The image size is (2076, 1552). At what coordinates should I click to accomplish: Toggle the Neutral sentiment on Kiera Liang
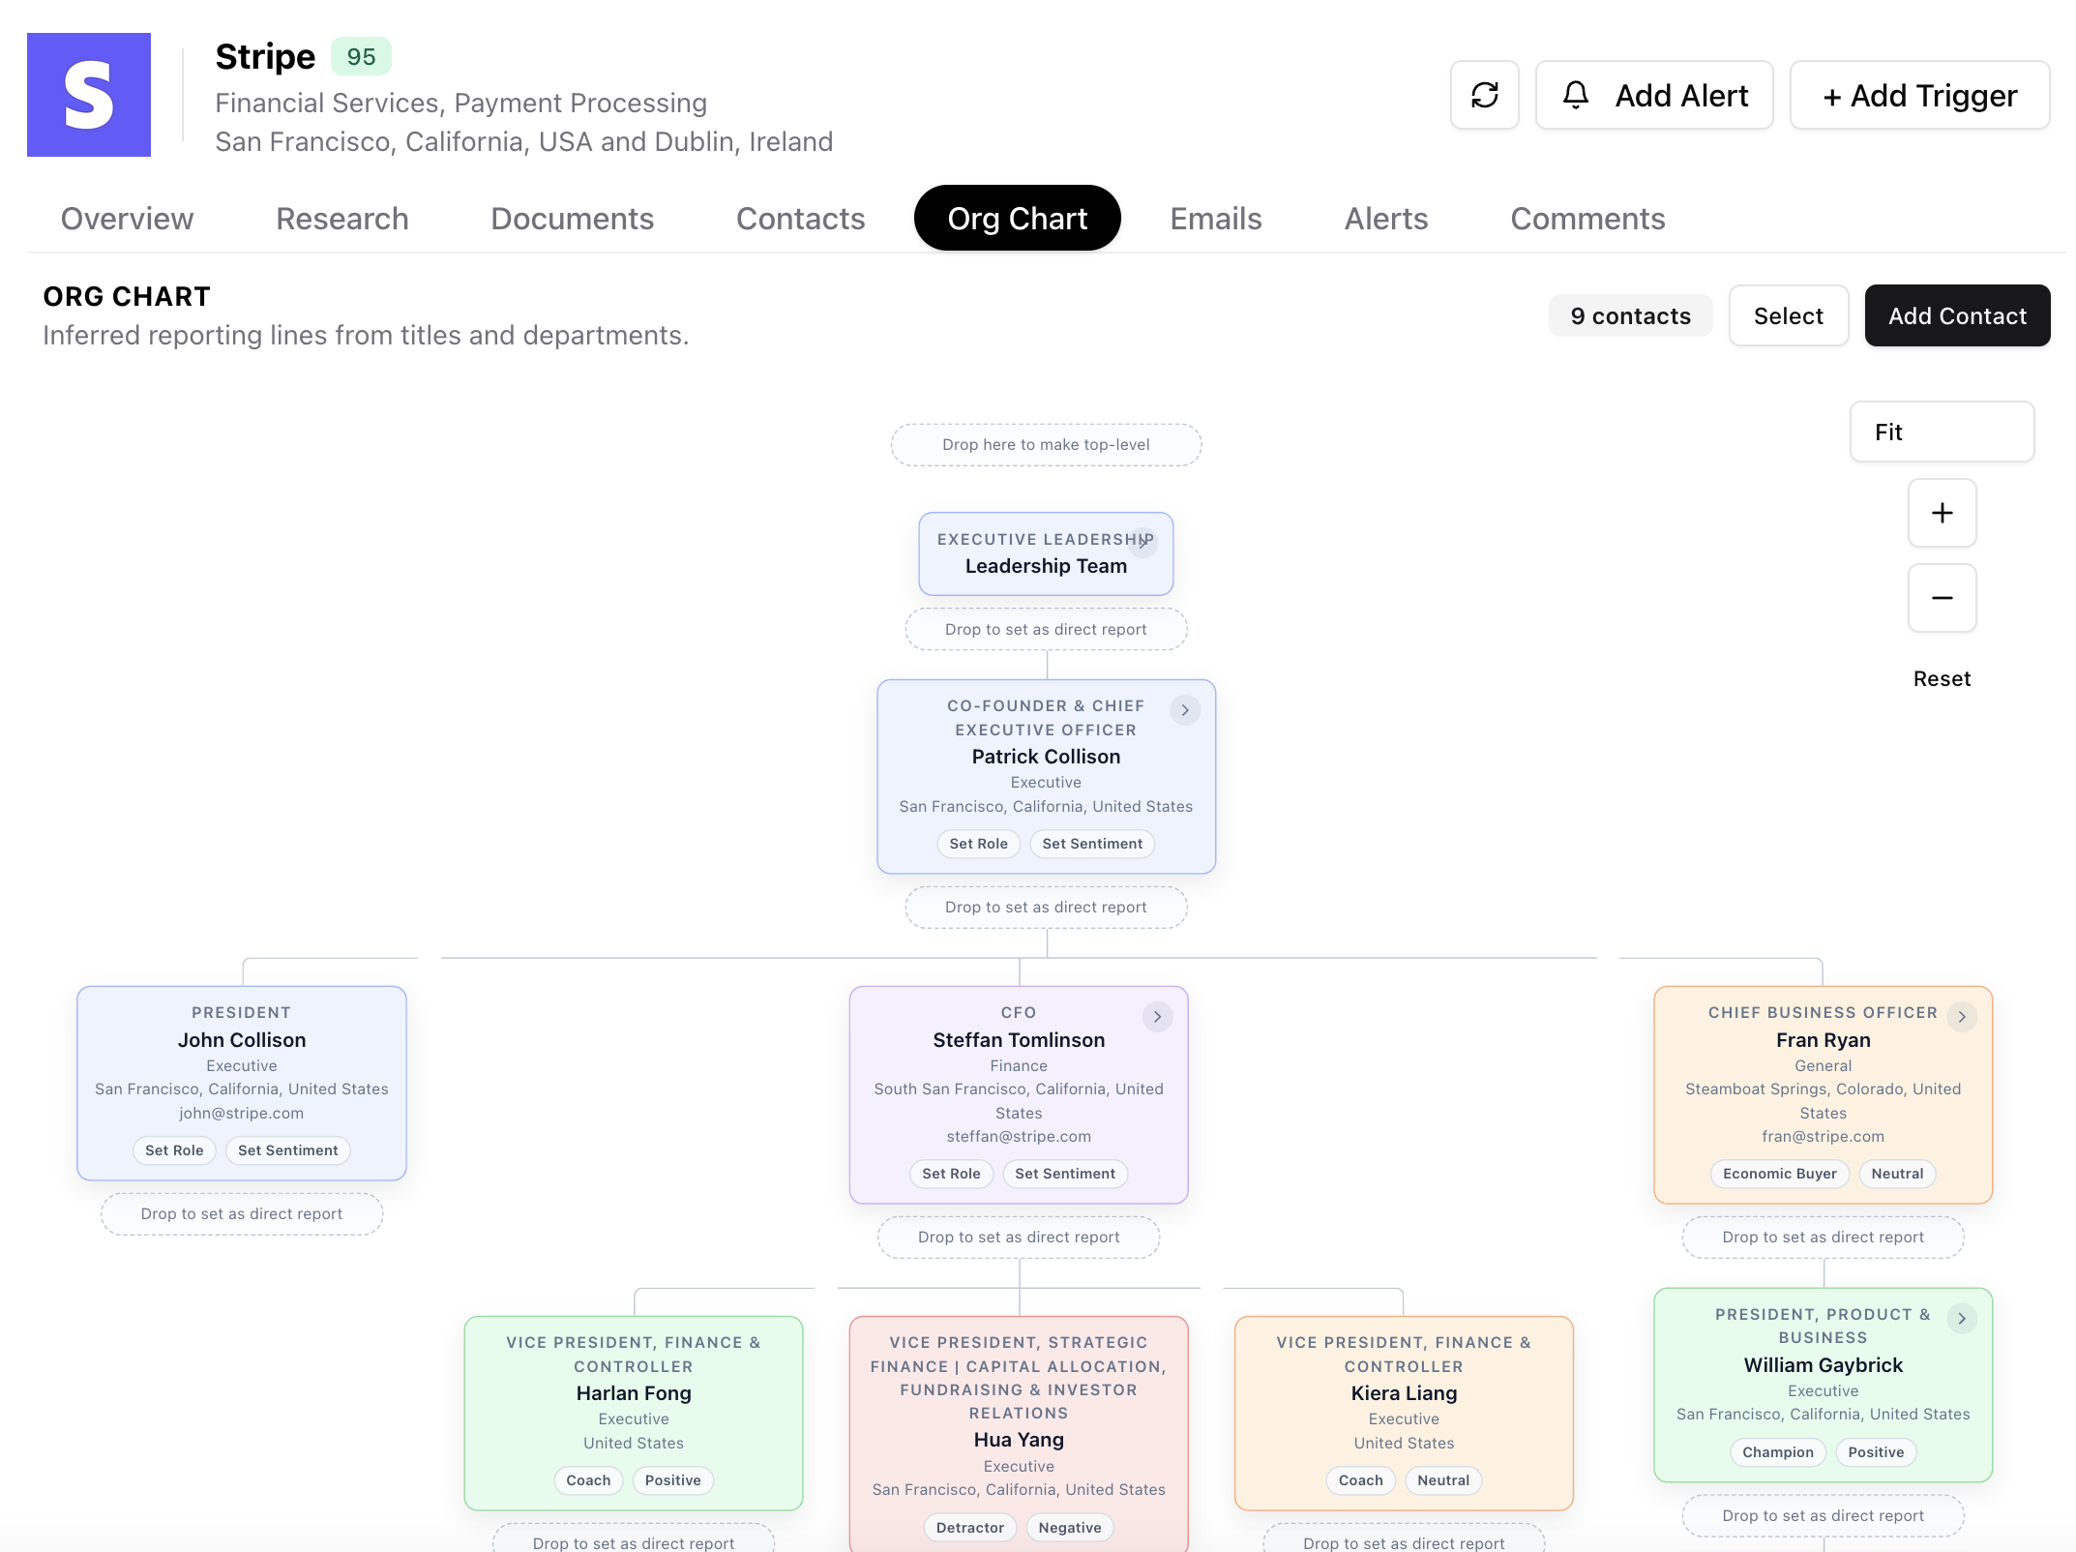coord(1442,1479)
